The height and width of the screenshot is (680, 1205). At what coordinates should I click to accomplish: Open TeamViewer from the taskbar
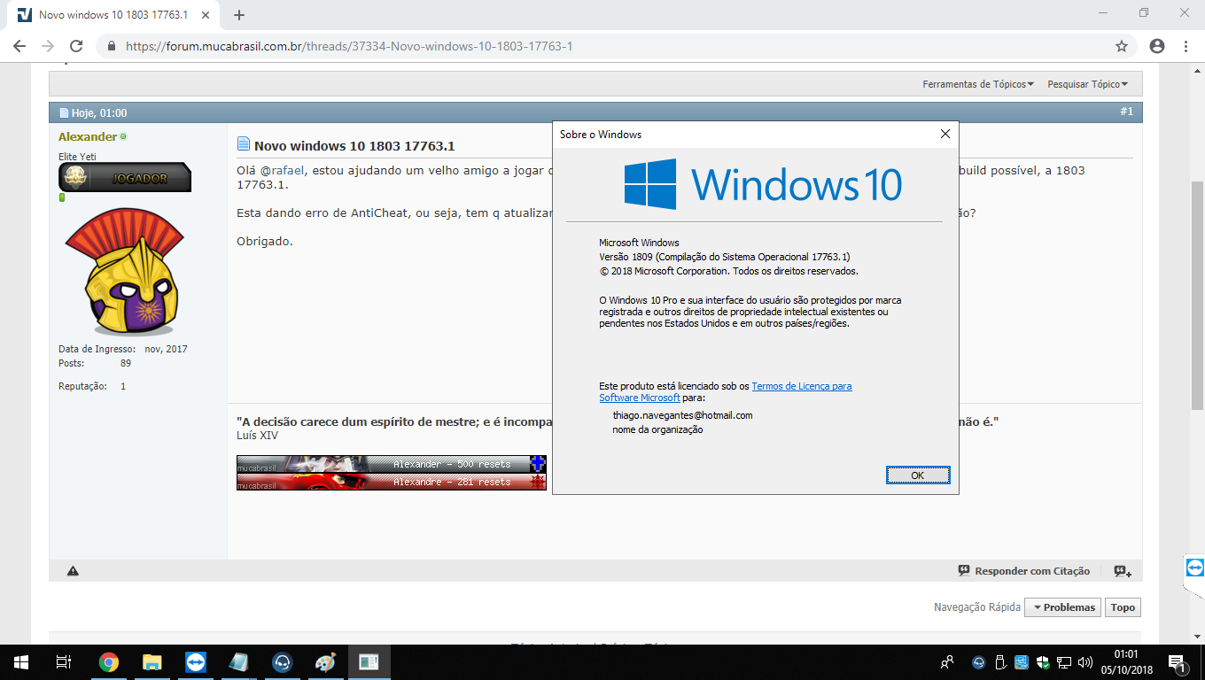pyautogui.click(x=195, y=662)
